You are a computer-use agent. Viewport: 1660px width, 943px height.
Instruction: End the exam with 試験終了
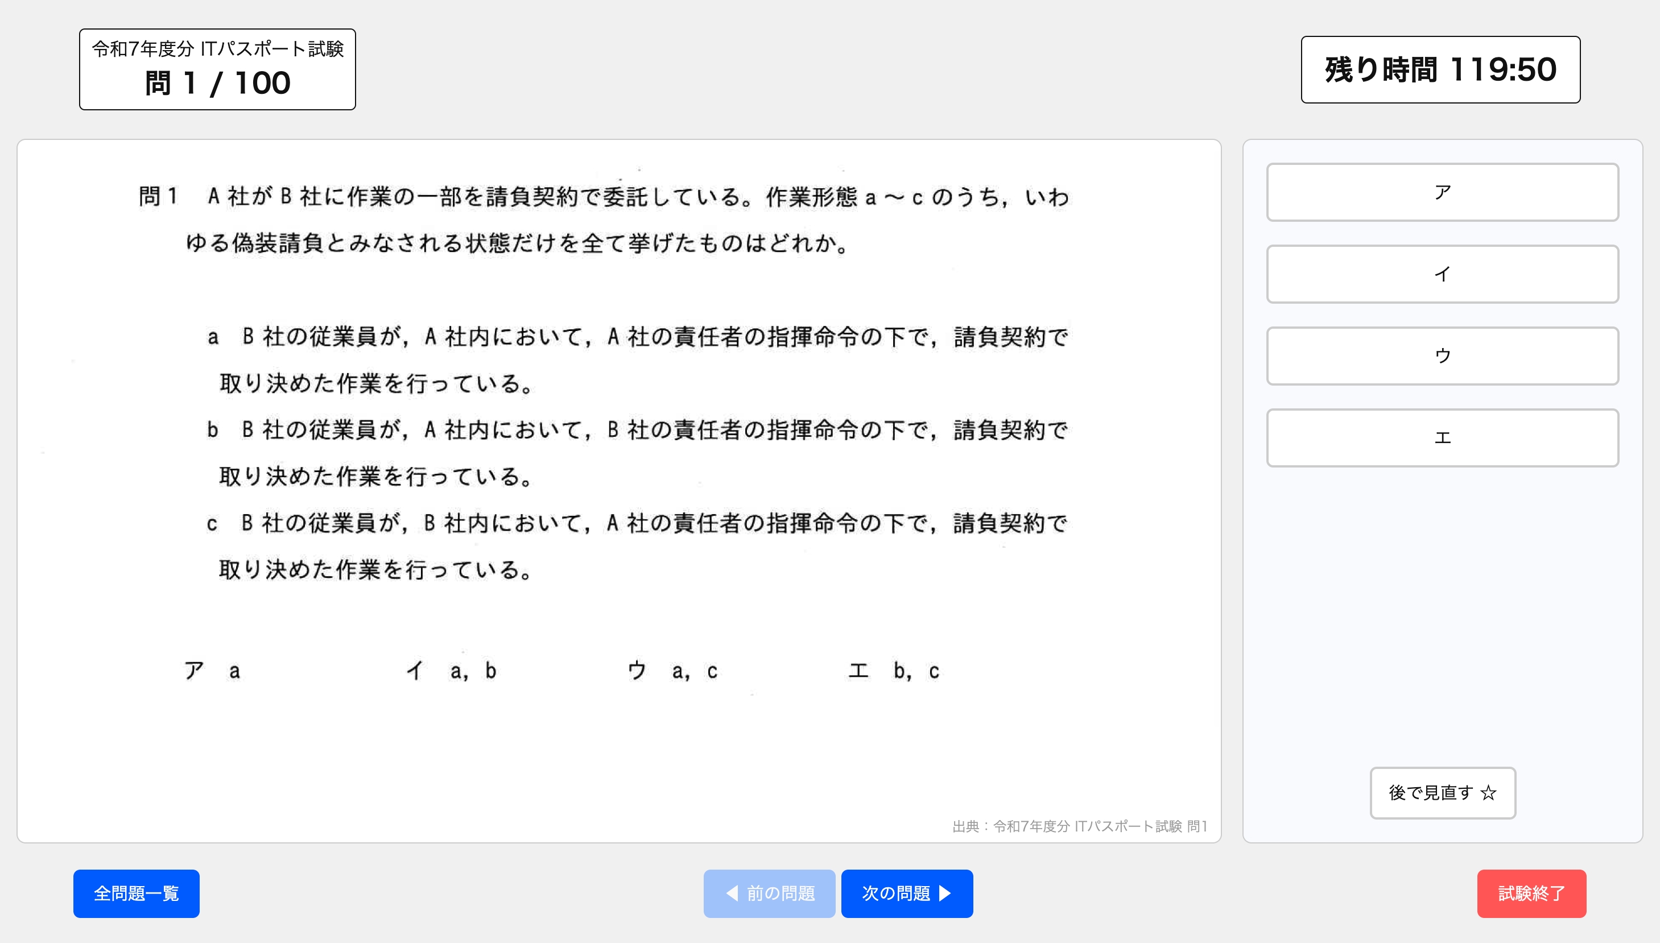(1532, 893)
